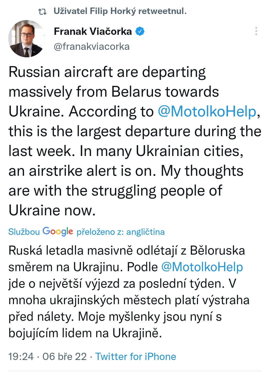
Task: Open the "Twitter for iPhone" source link
Action: point(136,356)
